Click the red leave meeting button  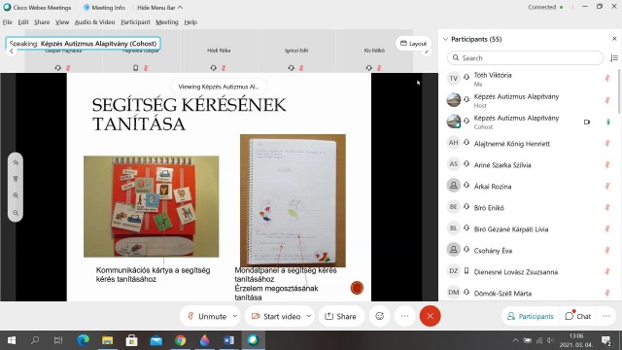point(430,316)
